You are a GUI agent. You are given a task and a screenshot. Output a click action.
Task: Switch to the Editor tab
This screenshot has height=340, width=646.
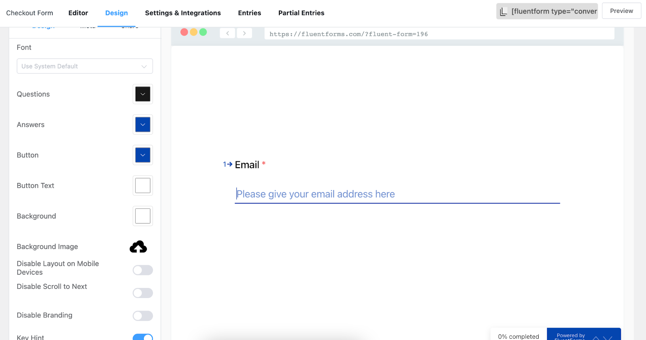click(78, 13)
